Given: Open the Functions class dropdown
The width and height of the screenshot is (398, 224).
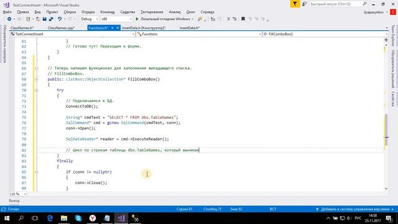Looking at the screenshot, I should [x=199, y=34].
